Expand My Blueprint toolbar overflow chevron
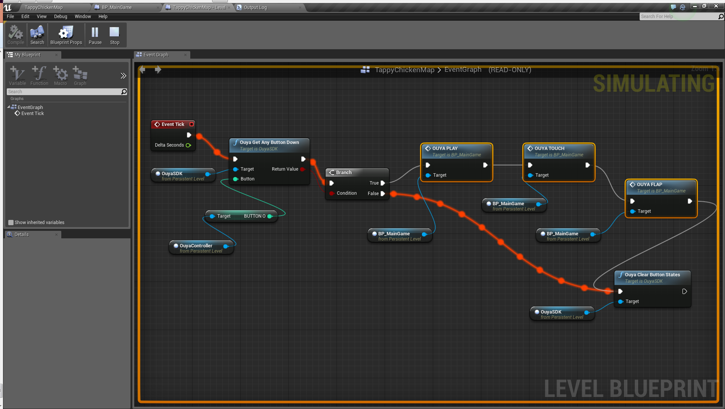Screen dimensions: 725x409 tap(123, 76)
